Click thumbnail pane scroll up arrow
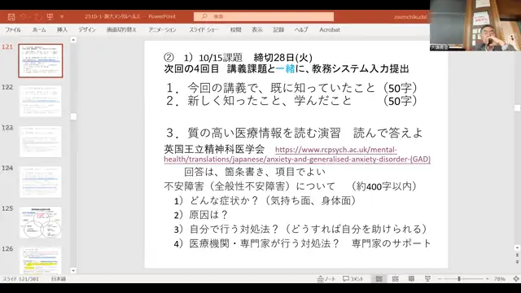This screenshot has height=293, width=521. pos(73,40)
